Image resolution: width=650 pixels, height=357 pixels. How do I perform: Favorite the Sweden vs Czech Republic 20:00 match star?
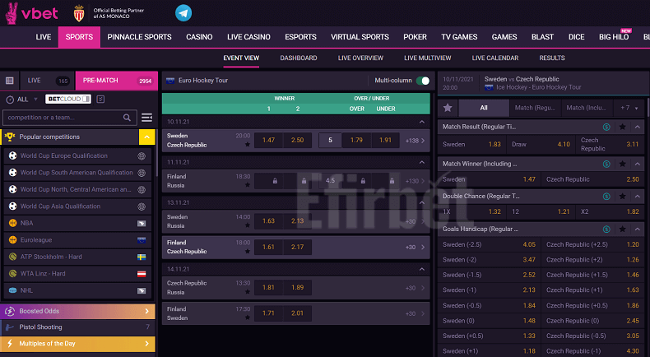pyautogui.click(x=248, y=144)
